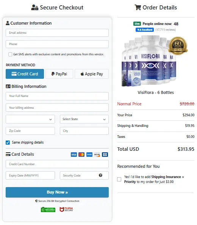Click the American Express card icon

(x=89, y=155)
